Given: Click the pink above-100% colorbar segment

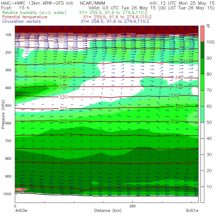Looking at the screenshot, I should click(202, 34).
